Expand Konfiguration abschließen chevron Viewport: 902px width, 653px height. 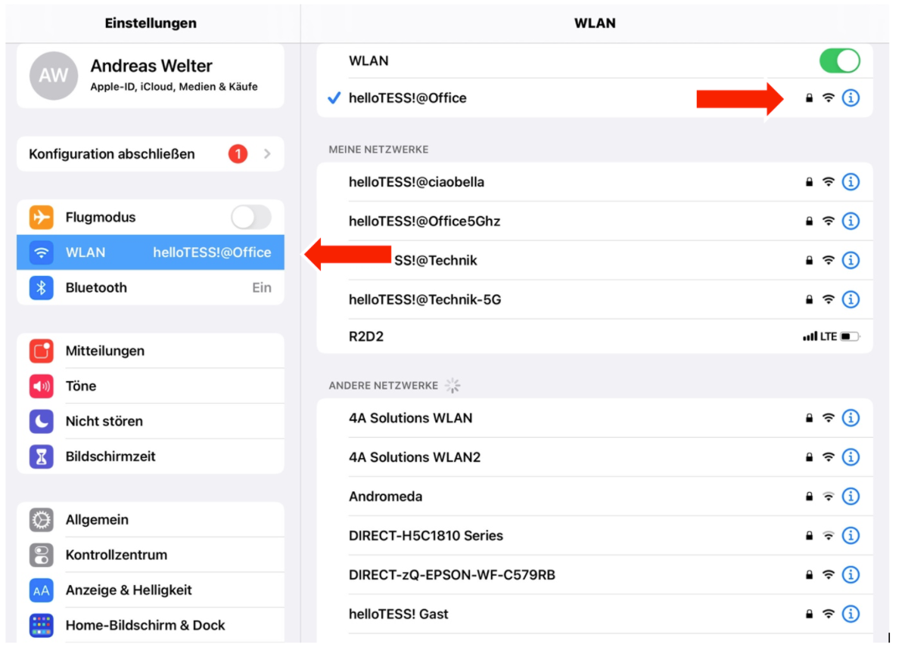tap(267, 154)
